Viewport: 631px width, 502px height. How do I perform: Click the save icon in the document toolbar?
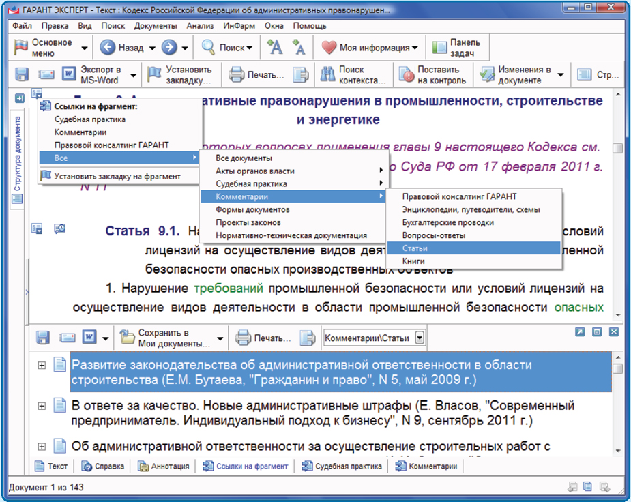point(22,74)
